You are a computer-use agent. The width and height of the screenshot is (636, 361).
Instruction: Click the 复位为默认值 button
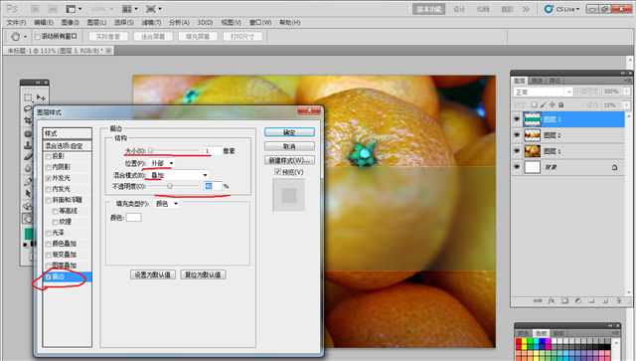point(203,274)
